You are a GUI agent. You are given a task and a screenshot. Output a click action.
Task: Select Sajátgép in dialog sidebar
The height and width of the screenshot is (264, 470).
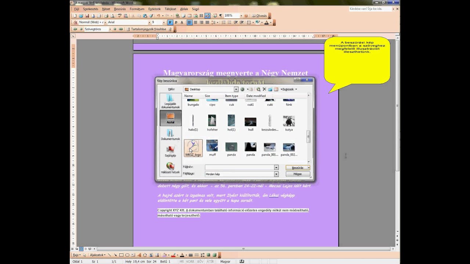170,151
